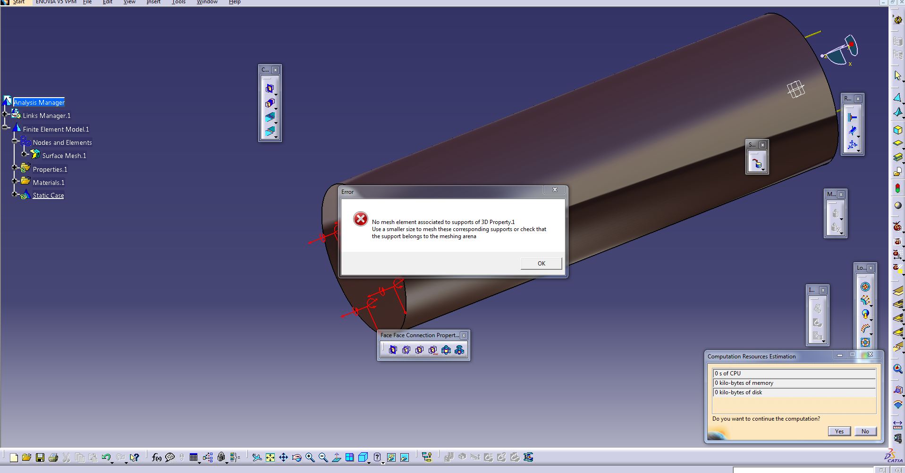The height and width of the screenshot is (473, 905).
Task: Click the 'No mesh element associated' error text
Action: 443,222
